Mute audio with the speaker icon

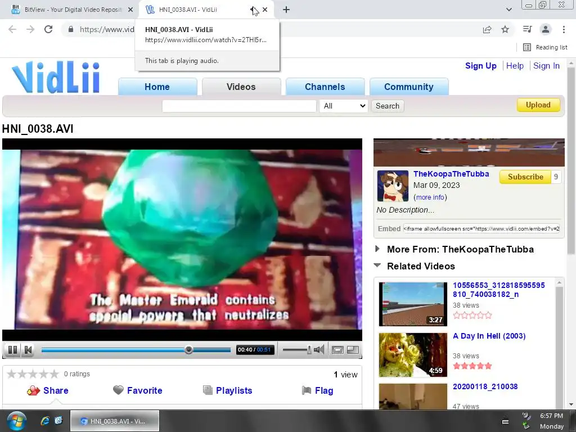319,349
